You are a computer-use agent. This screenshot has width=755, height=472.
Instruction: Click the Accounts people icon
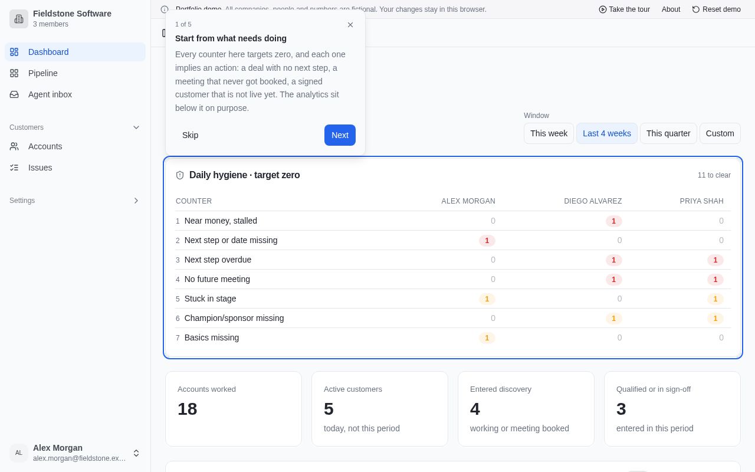pyautogui.click(x=14, y=146)
